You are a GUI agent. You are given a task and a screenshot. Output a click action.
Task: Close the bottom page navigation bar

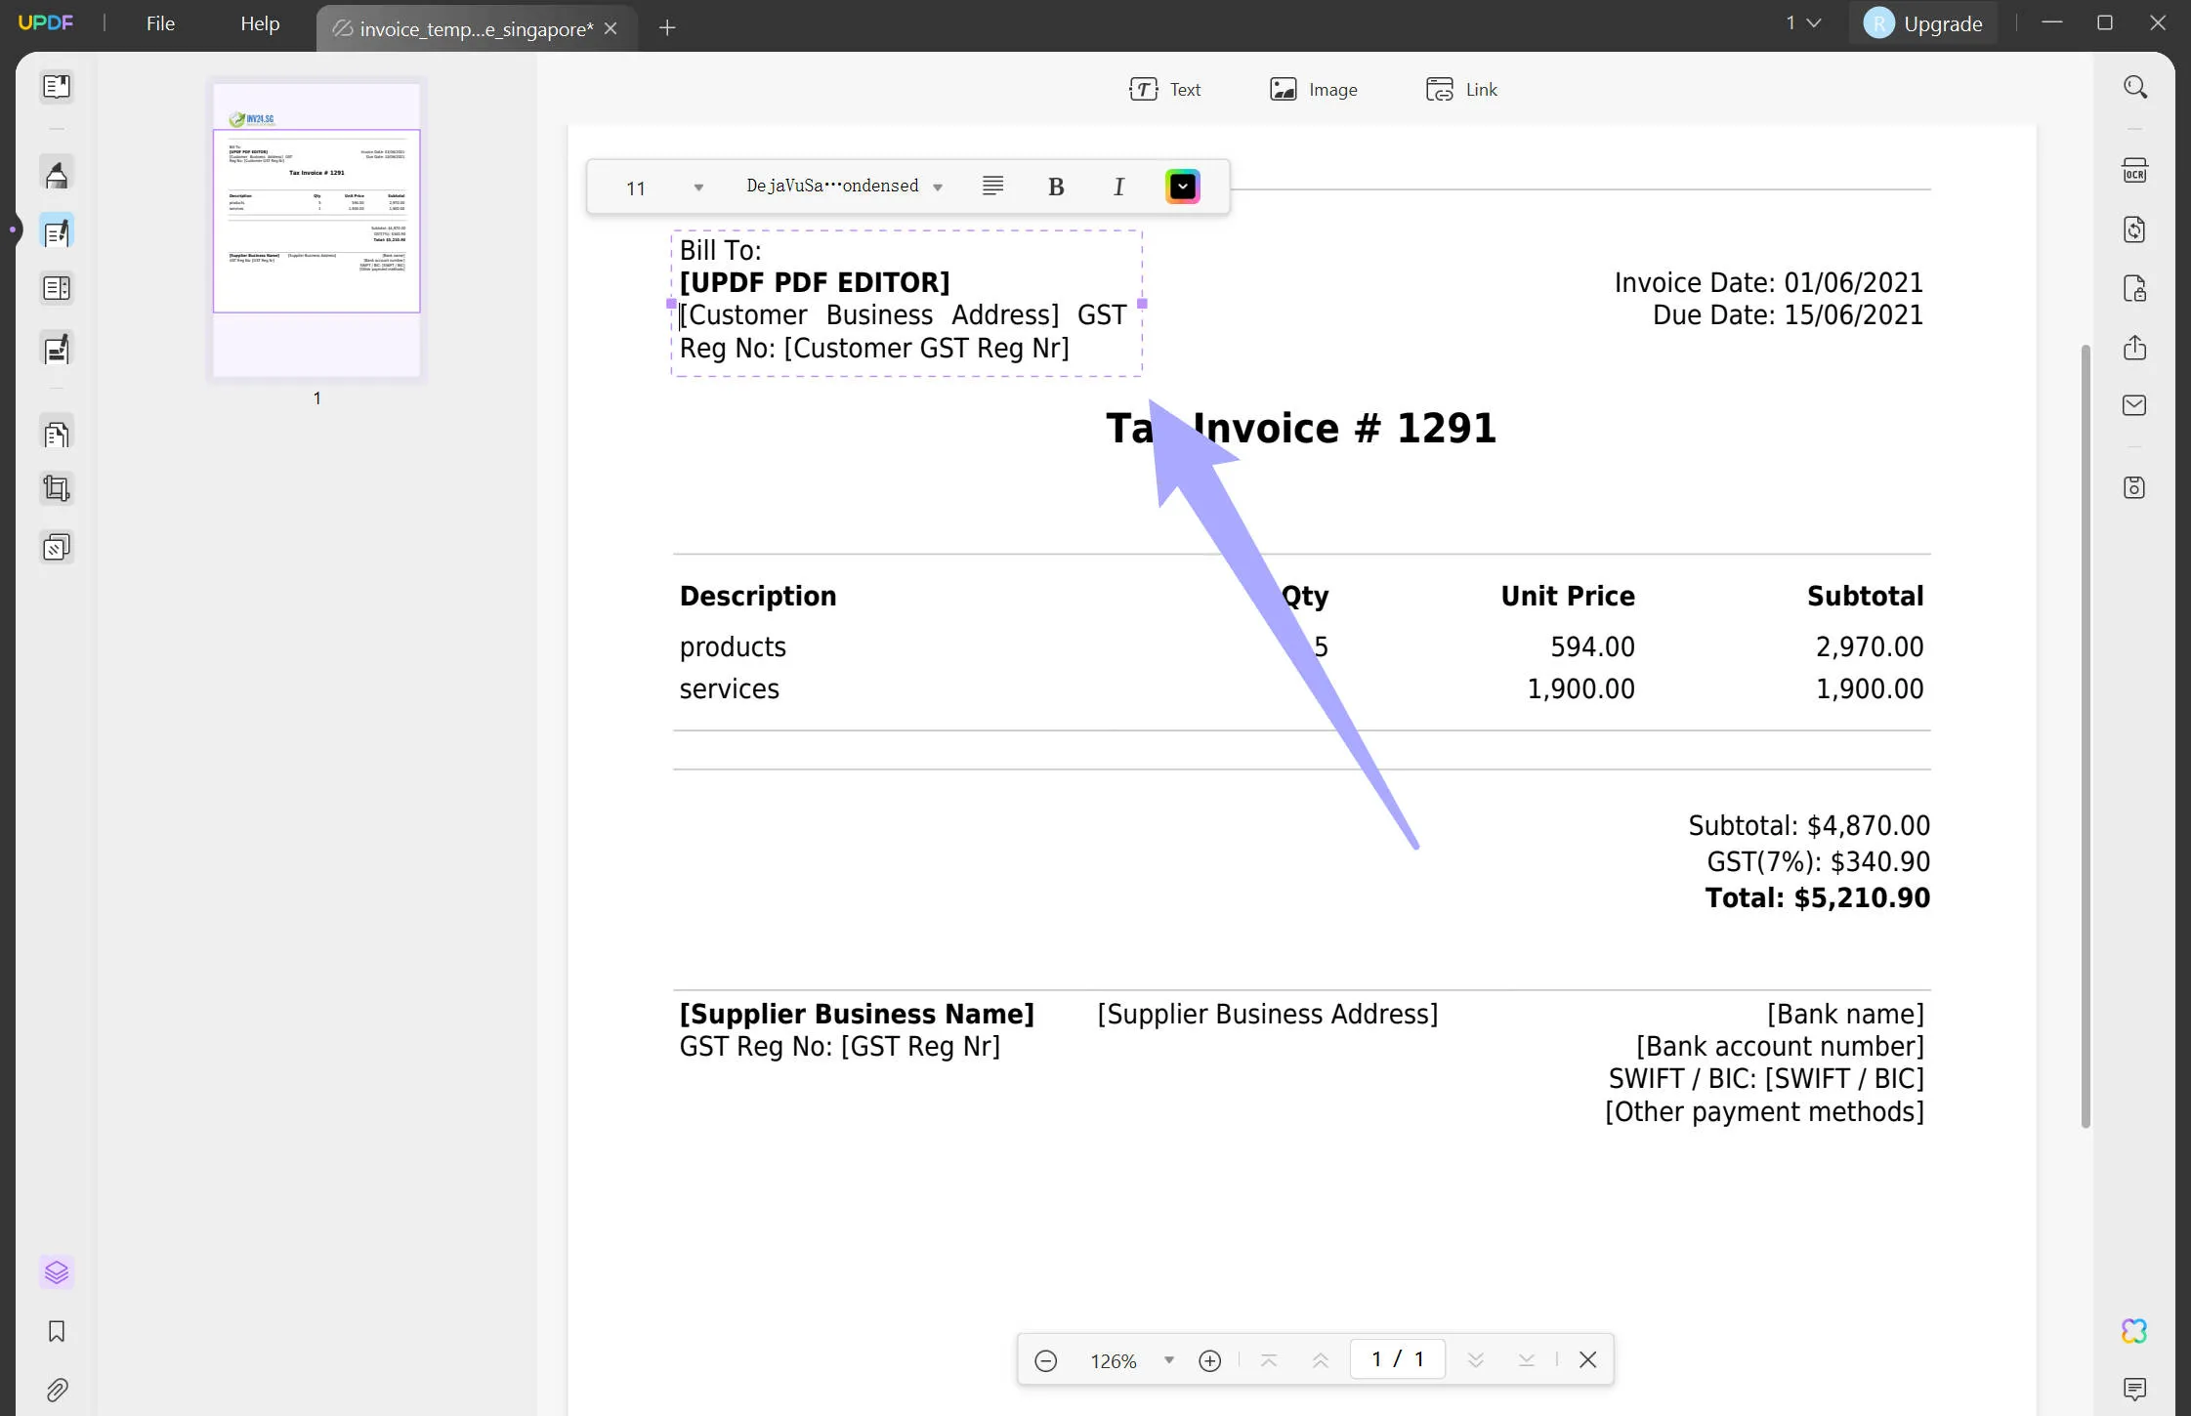tap(1588, 1359)
